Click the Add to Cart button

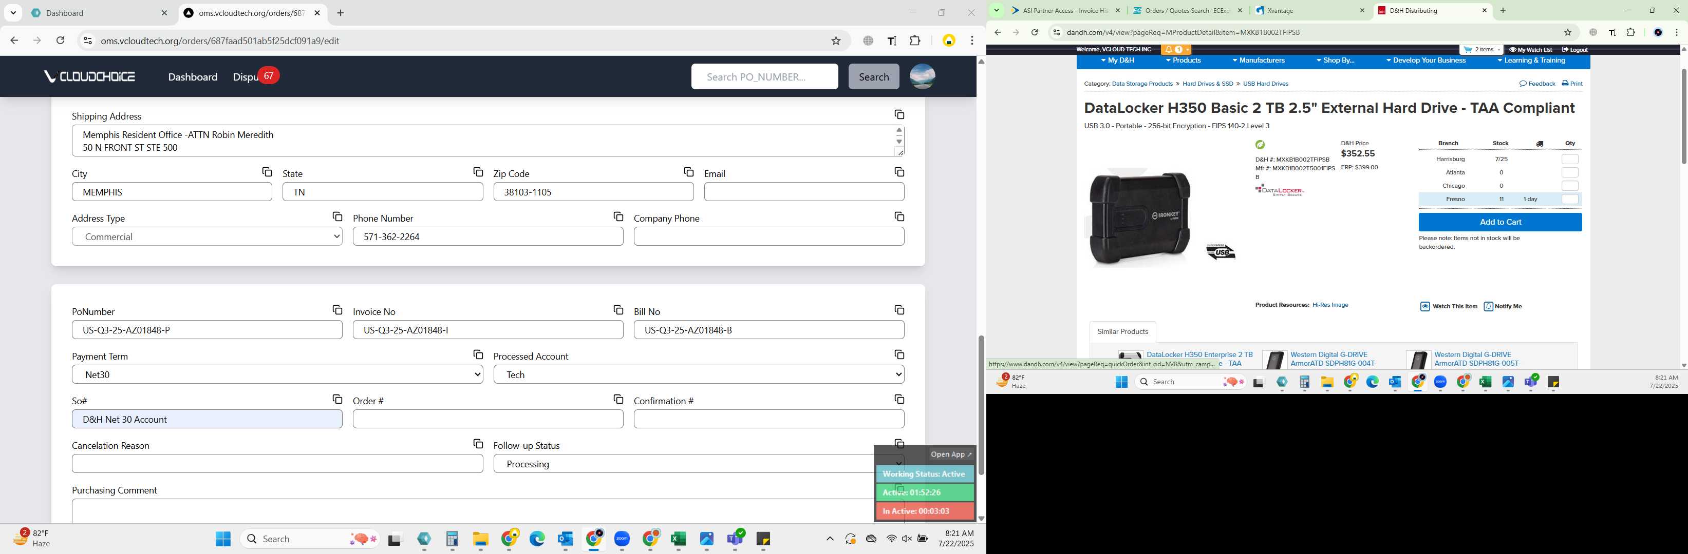(1500, 223)
